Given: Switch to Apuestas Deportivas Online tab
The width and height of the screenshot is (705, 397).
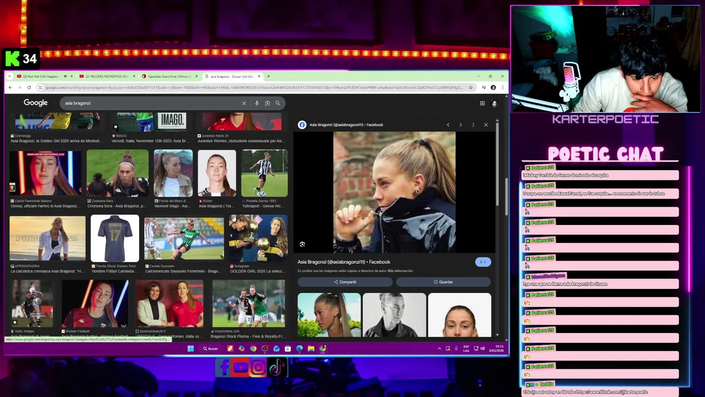Looking at the screenshot, I should pyautogui.click(x=167, y=76).
